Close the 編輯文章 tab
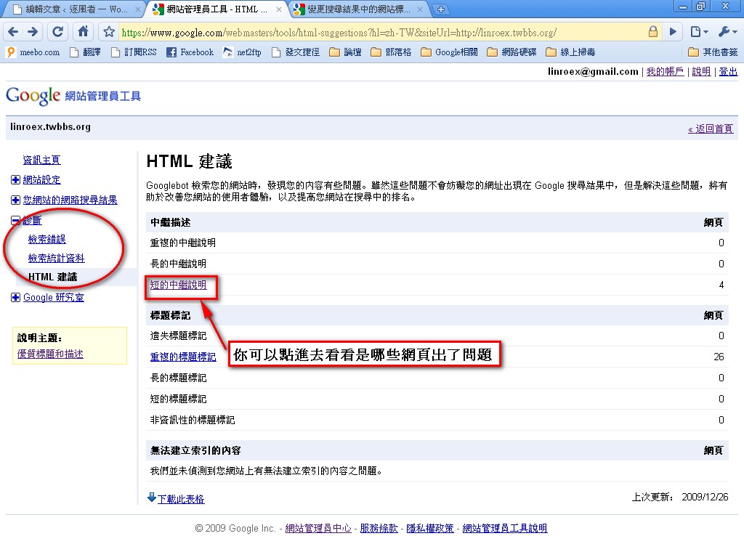This screenshot has width=744, height=536. (137, 9)
